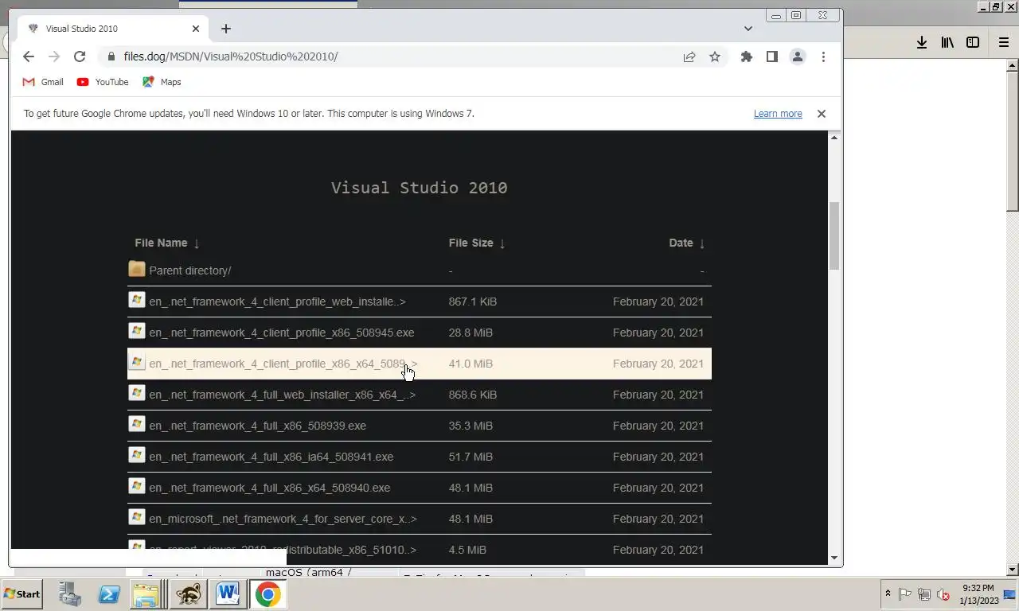
Task: Open library icon in background browser window
Action: tap(947, 42)
